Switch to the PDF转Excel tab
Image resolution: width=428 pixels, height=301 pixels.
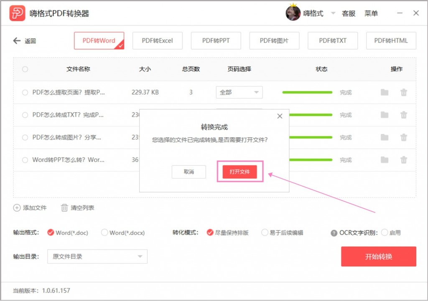coord(158,40)
